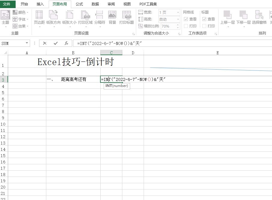Select column C header
The height and width of the screenshot is (200, 272).
[x=111, y=52]
